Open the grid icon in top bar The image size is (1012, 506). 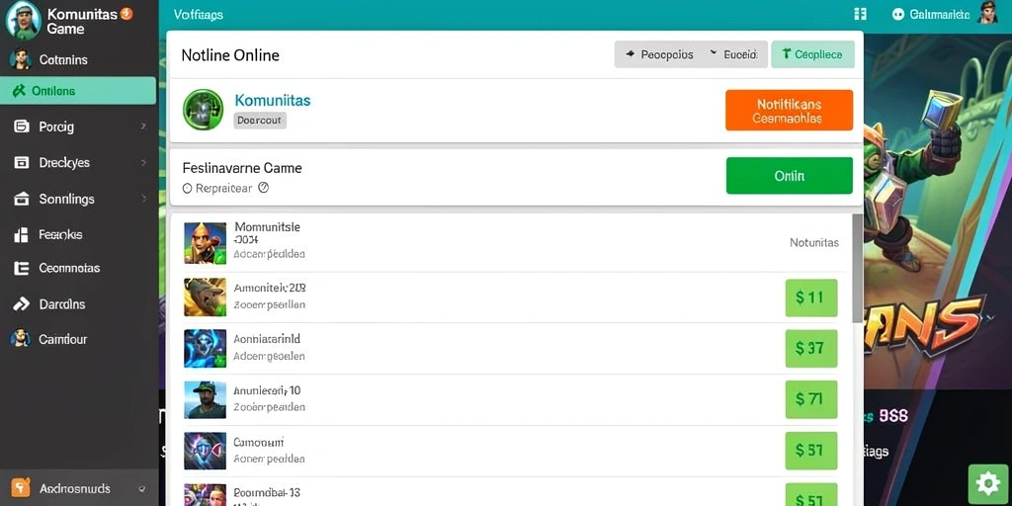click(x=860, y=14)
